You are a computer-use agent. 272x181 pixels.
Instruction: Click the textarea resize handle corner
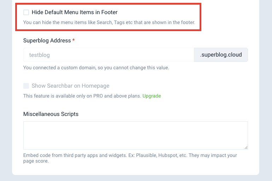point(246,147)
